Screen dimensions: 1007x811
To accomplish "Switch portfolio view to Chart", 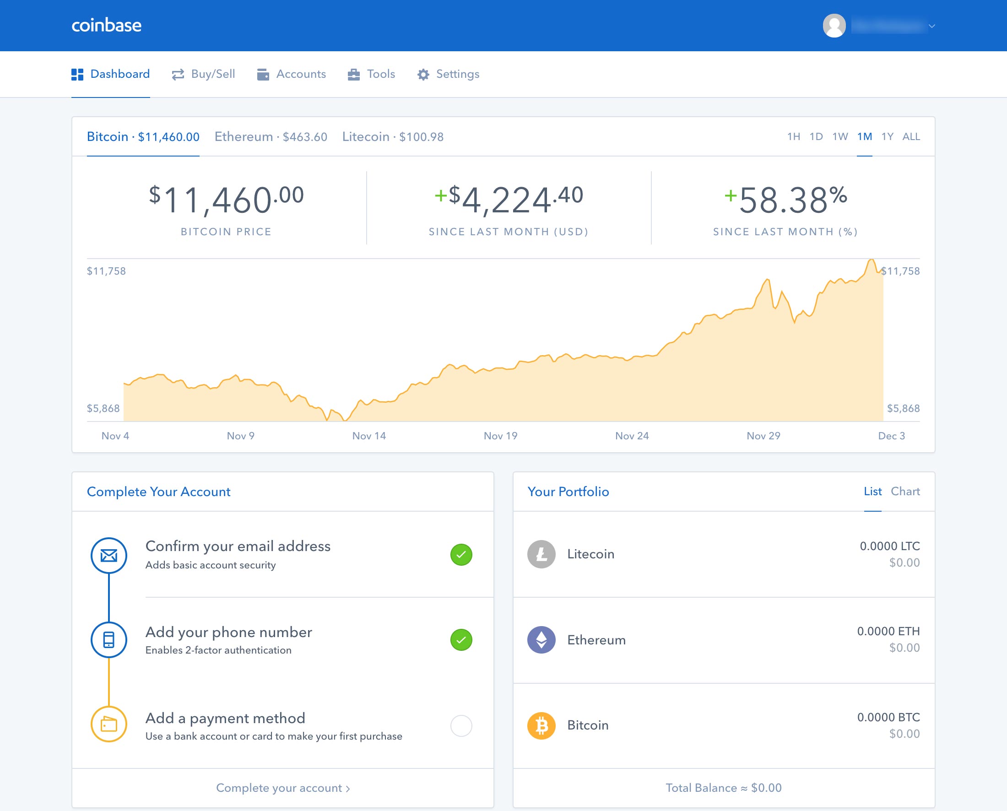I will [905, 492].
